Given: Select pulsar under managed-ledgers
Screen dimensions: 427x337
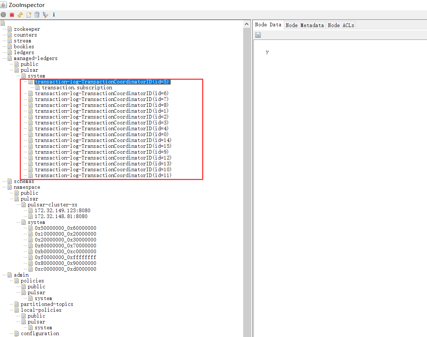Looking at the screenshot, I should [29, 70].
